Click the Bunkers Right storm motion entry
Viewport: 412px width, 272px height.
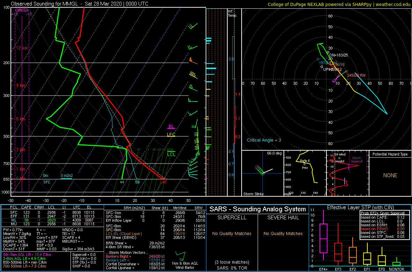135,256
